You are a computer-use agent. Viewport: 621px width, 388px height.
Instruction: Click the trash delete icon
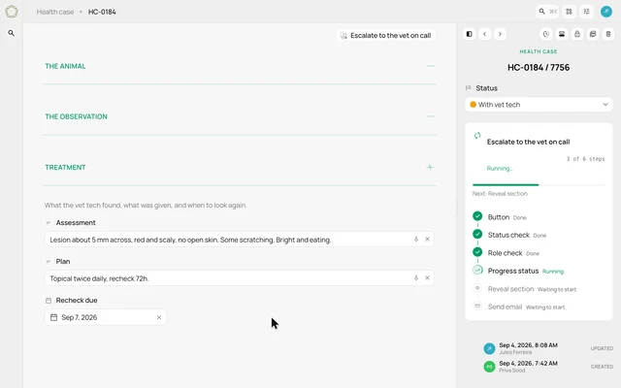(608, 34)
